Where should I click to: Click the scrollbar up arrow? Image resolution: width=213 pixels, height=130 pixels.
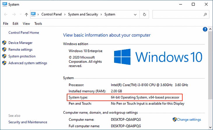click(210, 29)
